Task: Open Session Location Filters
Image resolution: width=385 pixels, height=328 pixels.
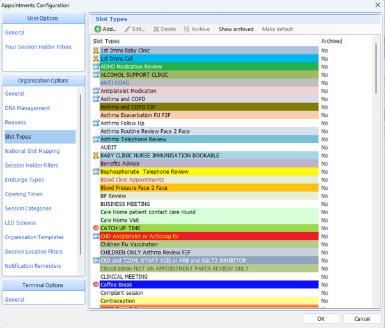Action: point(34,252)
